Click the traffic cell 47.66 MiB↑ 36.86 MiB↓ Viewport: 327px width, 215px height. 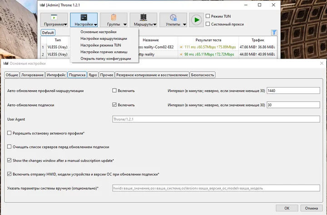tap(258, 47)
